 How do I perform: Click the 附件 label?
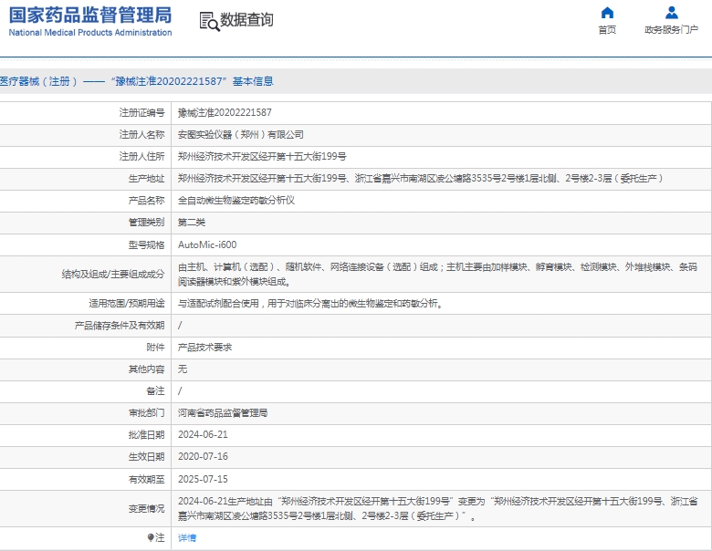pyautogui.click(x=155, y=348)
